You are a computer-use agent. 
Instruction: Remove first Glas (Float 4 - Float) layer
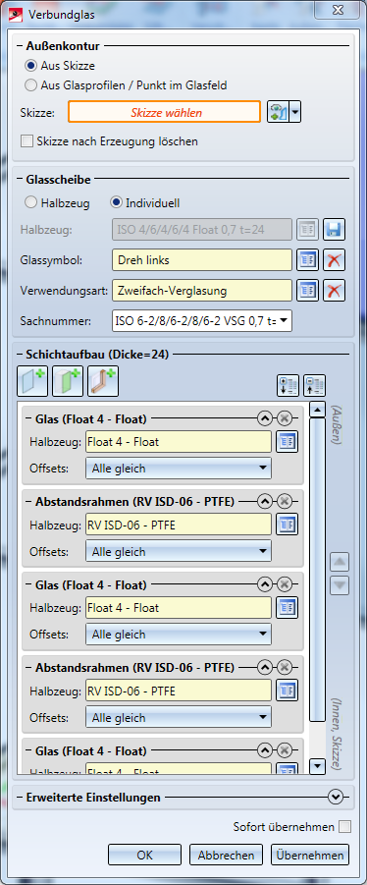pos(285,418)
